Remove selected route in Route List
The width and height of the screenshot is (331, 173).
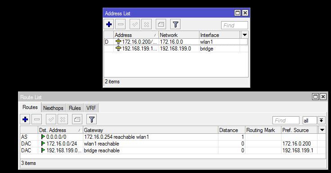(x=37, y=119)
